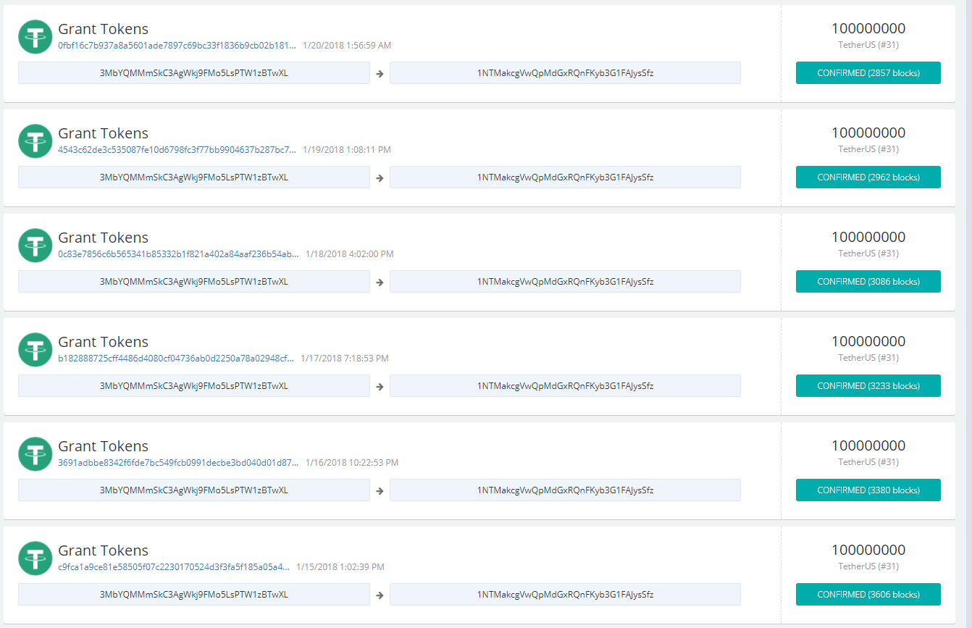Select sender address in 1/16/2018 transaction
This screenshot has width=972, height=628.
[194, 490]
